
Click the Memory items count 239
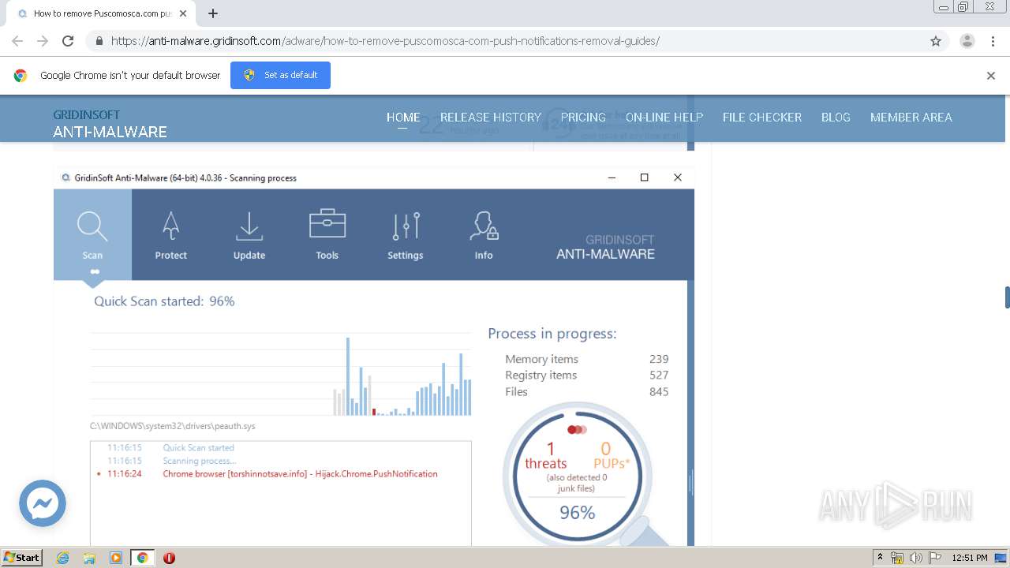[x=659, y=359]
